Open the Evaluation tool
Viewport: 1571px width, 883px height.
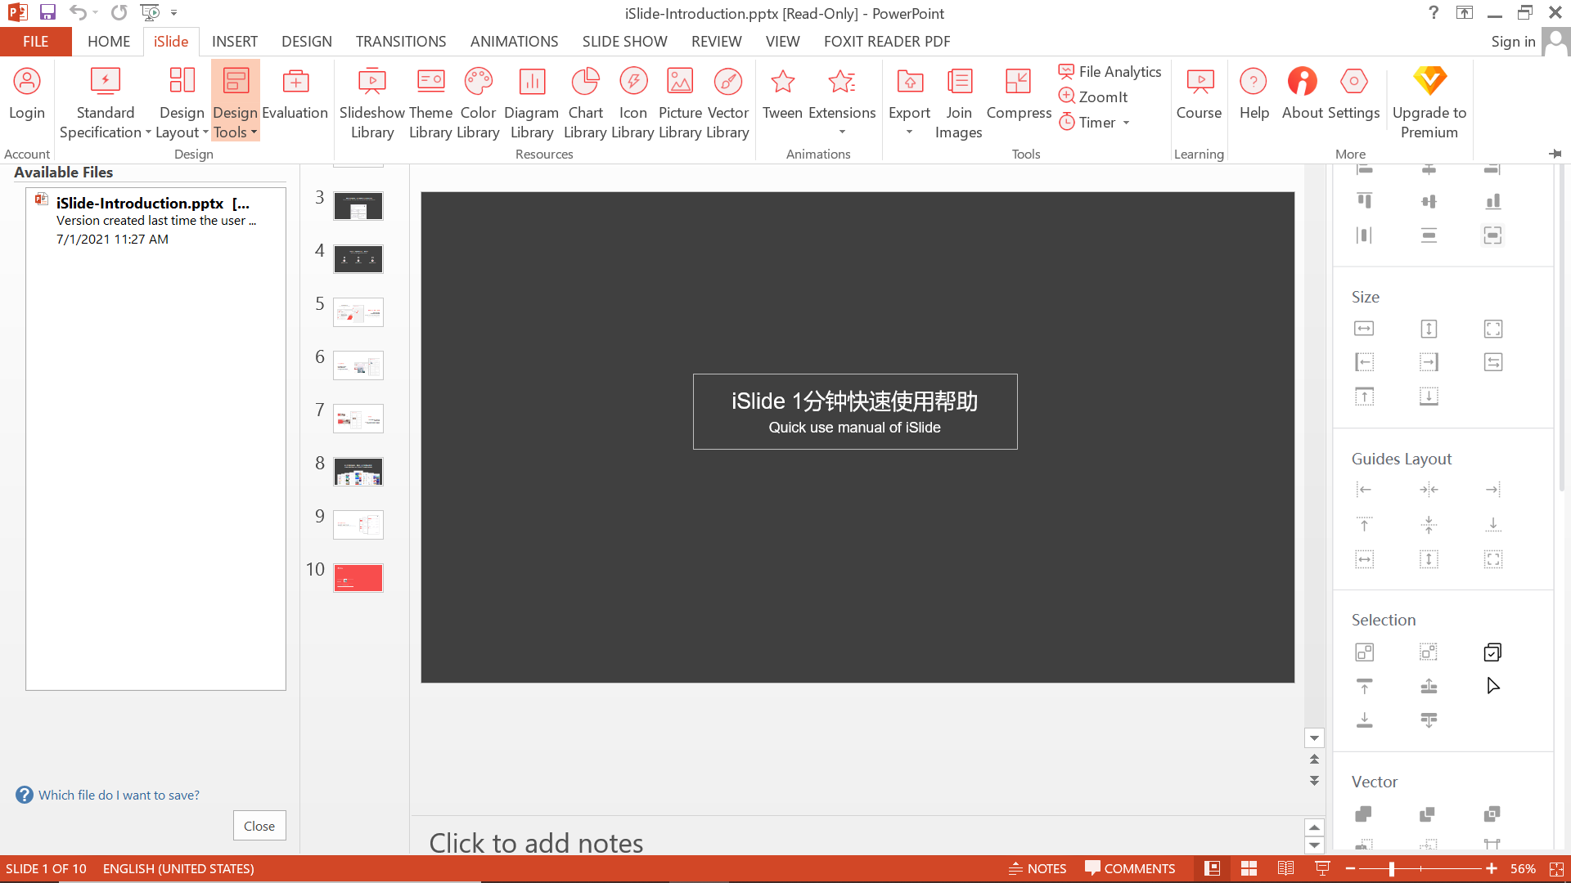[x=295, y=96]
